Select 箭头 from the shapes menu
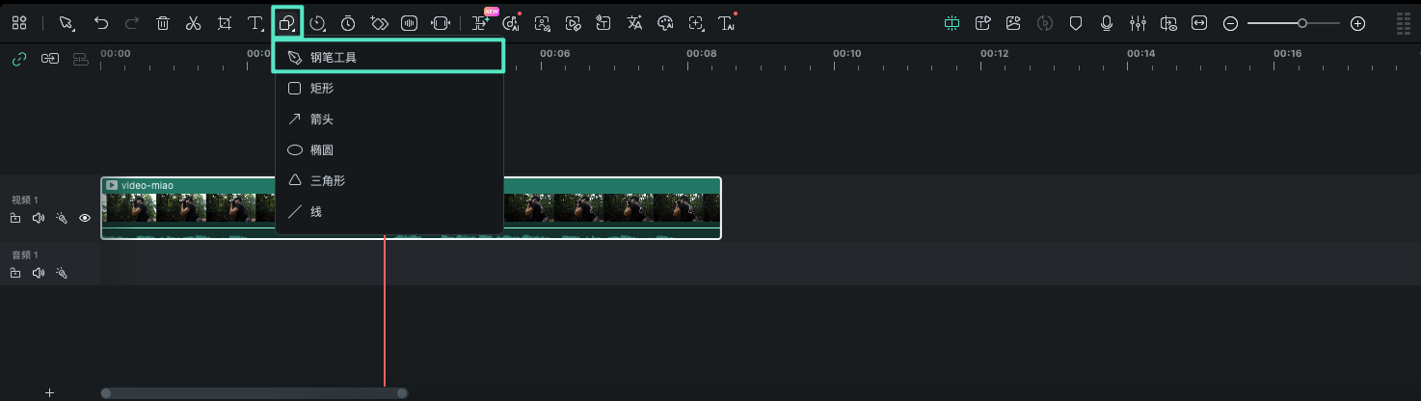The height and width of the screenshot is (401, 1421). (389, 120)
